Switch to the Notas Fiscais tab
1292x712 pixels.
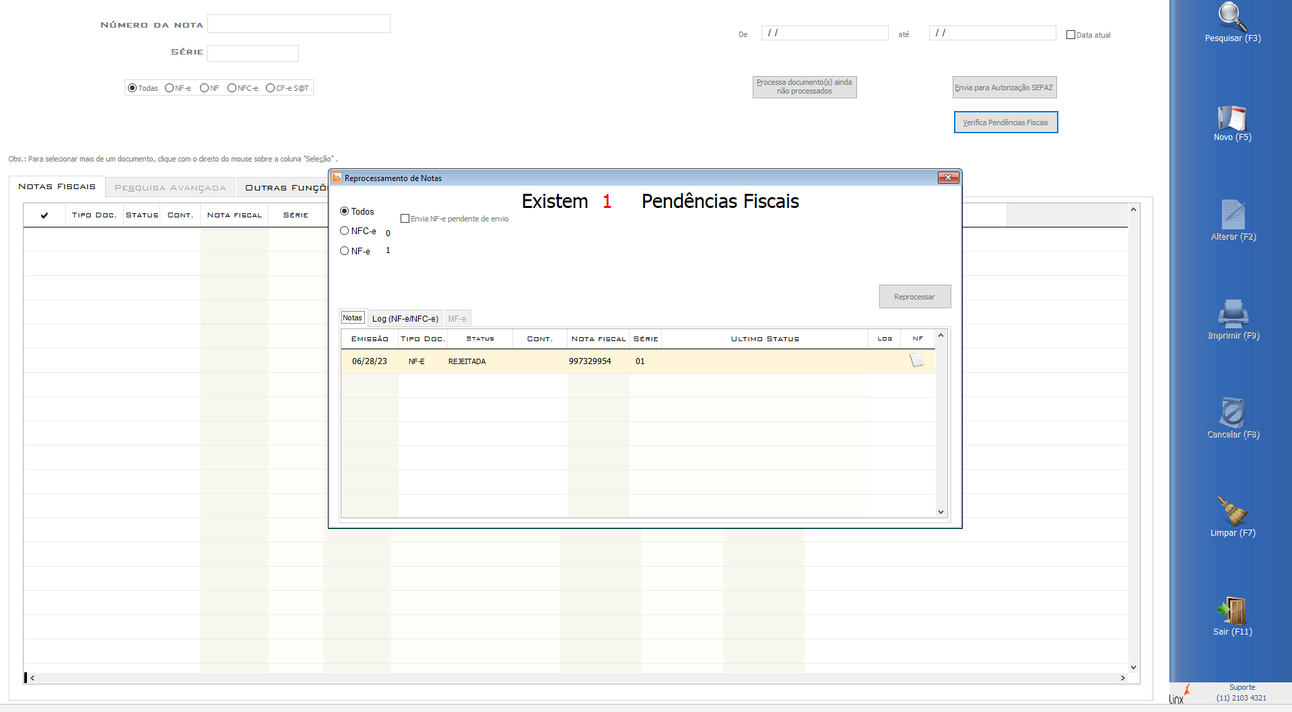pyautogui.click(x=57, y=186)
